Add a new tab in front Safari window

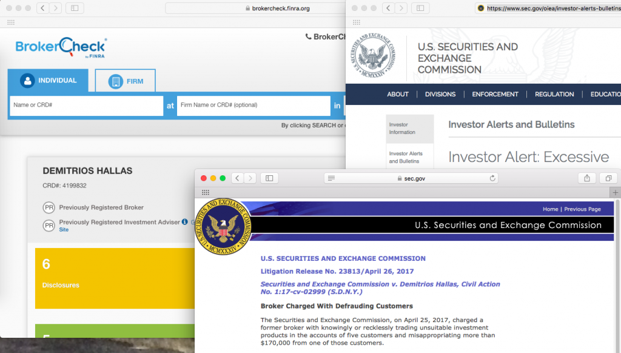615,192
